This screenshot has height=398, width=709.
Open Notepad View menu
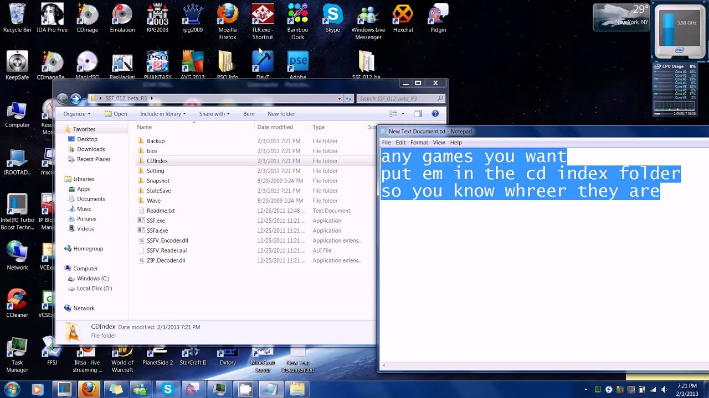click(x=439, y=143)
